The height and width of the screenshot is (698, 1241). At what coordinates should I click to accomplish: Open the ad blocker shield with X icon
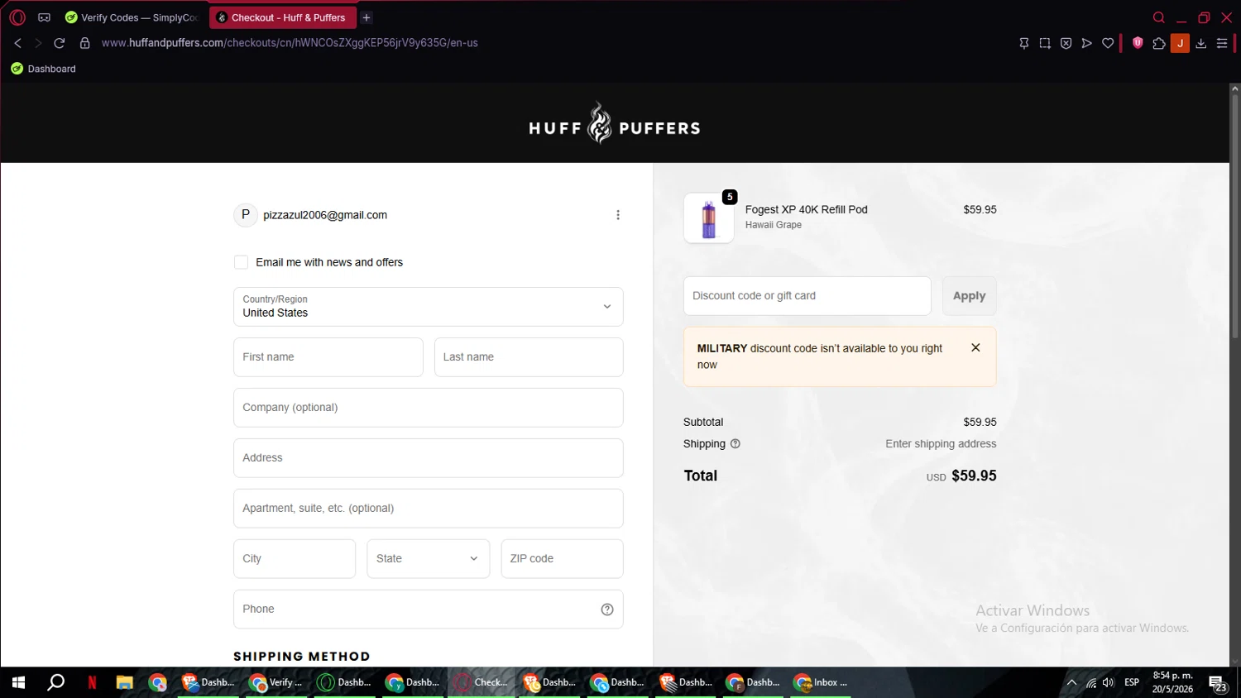(1066, 43)
